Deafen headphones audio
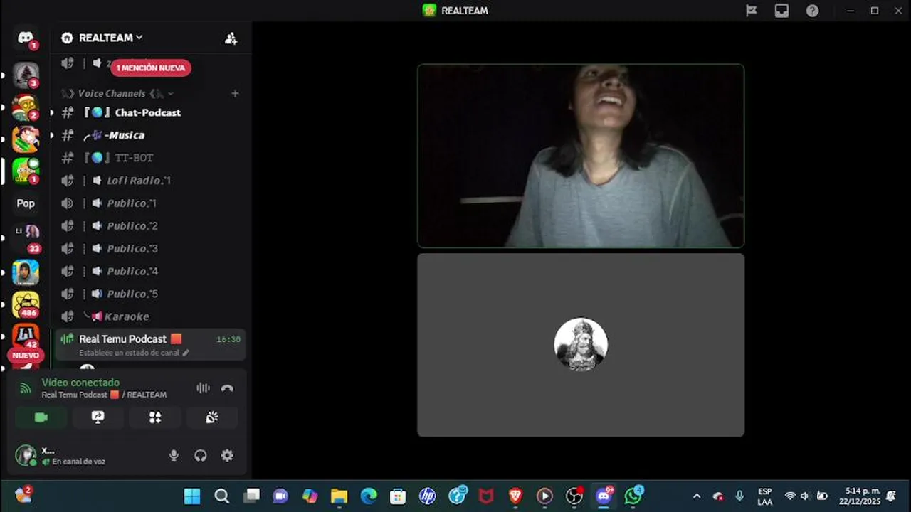 pyautogui.click(x=201, y=456)
